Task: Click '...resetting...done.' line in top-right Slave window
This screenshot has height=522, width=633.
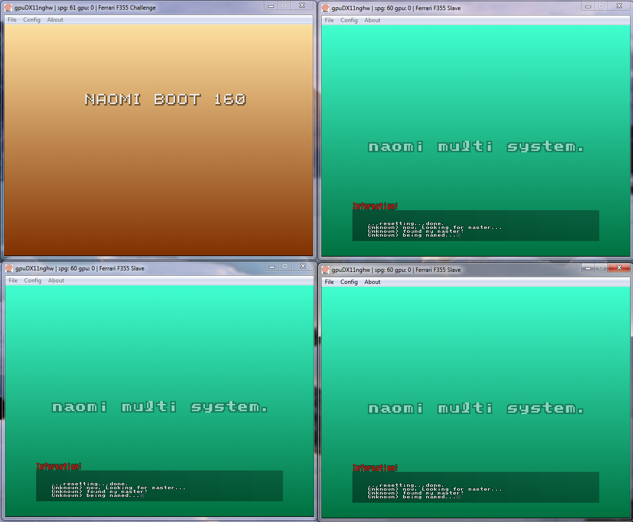Action: pyautogui.click(x=405, y=224)
